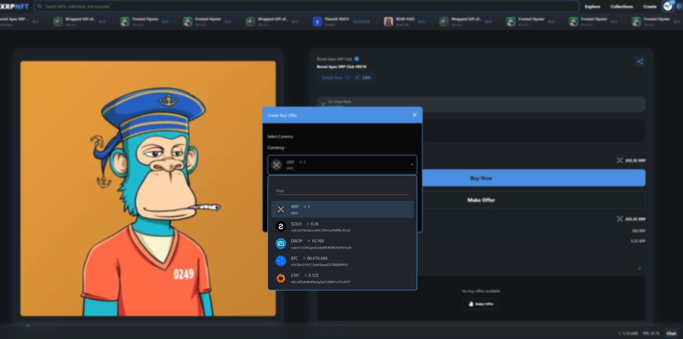Open the Chat button
Screen dimensions: 683x339
(671, 333)
